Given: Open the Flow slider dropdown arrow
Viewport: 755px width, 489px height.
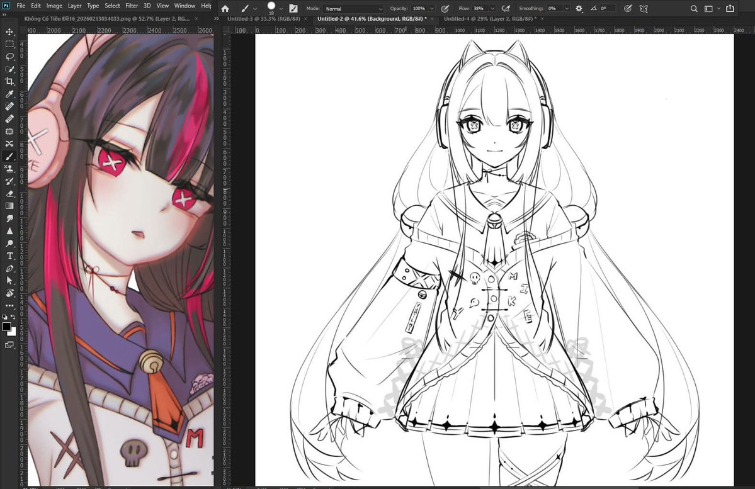Looking at the screenshot, I should tap(492, 9).
